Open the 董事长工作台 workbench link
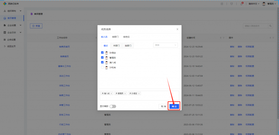Screen dimensions: 279x135 pyautogui.click(x=64, y=66)
